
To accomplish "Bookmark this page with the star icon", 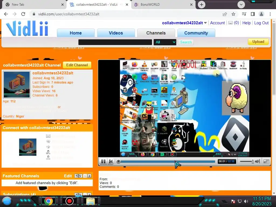I will pyautogui.click(x=233, y=14).
